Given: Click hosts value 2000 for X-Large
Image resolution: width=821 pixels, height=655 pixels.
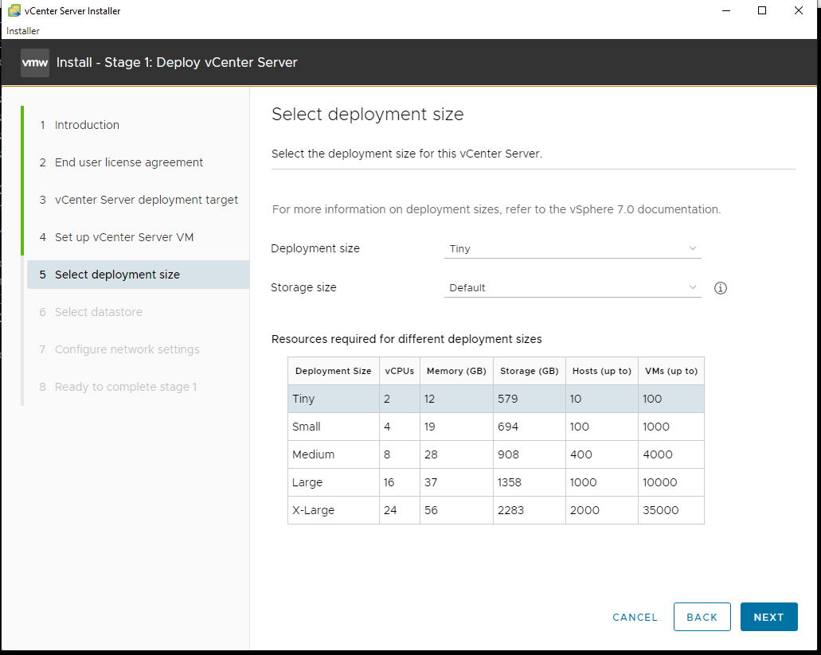Looking at the screenshot, I should pyautogui.click(x=584, y=510).
